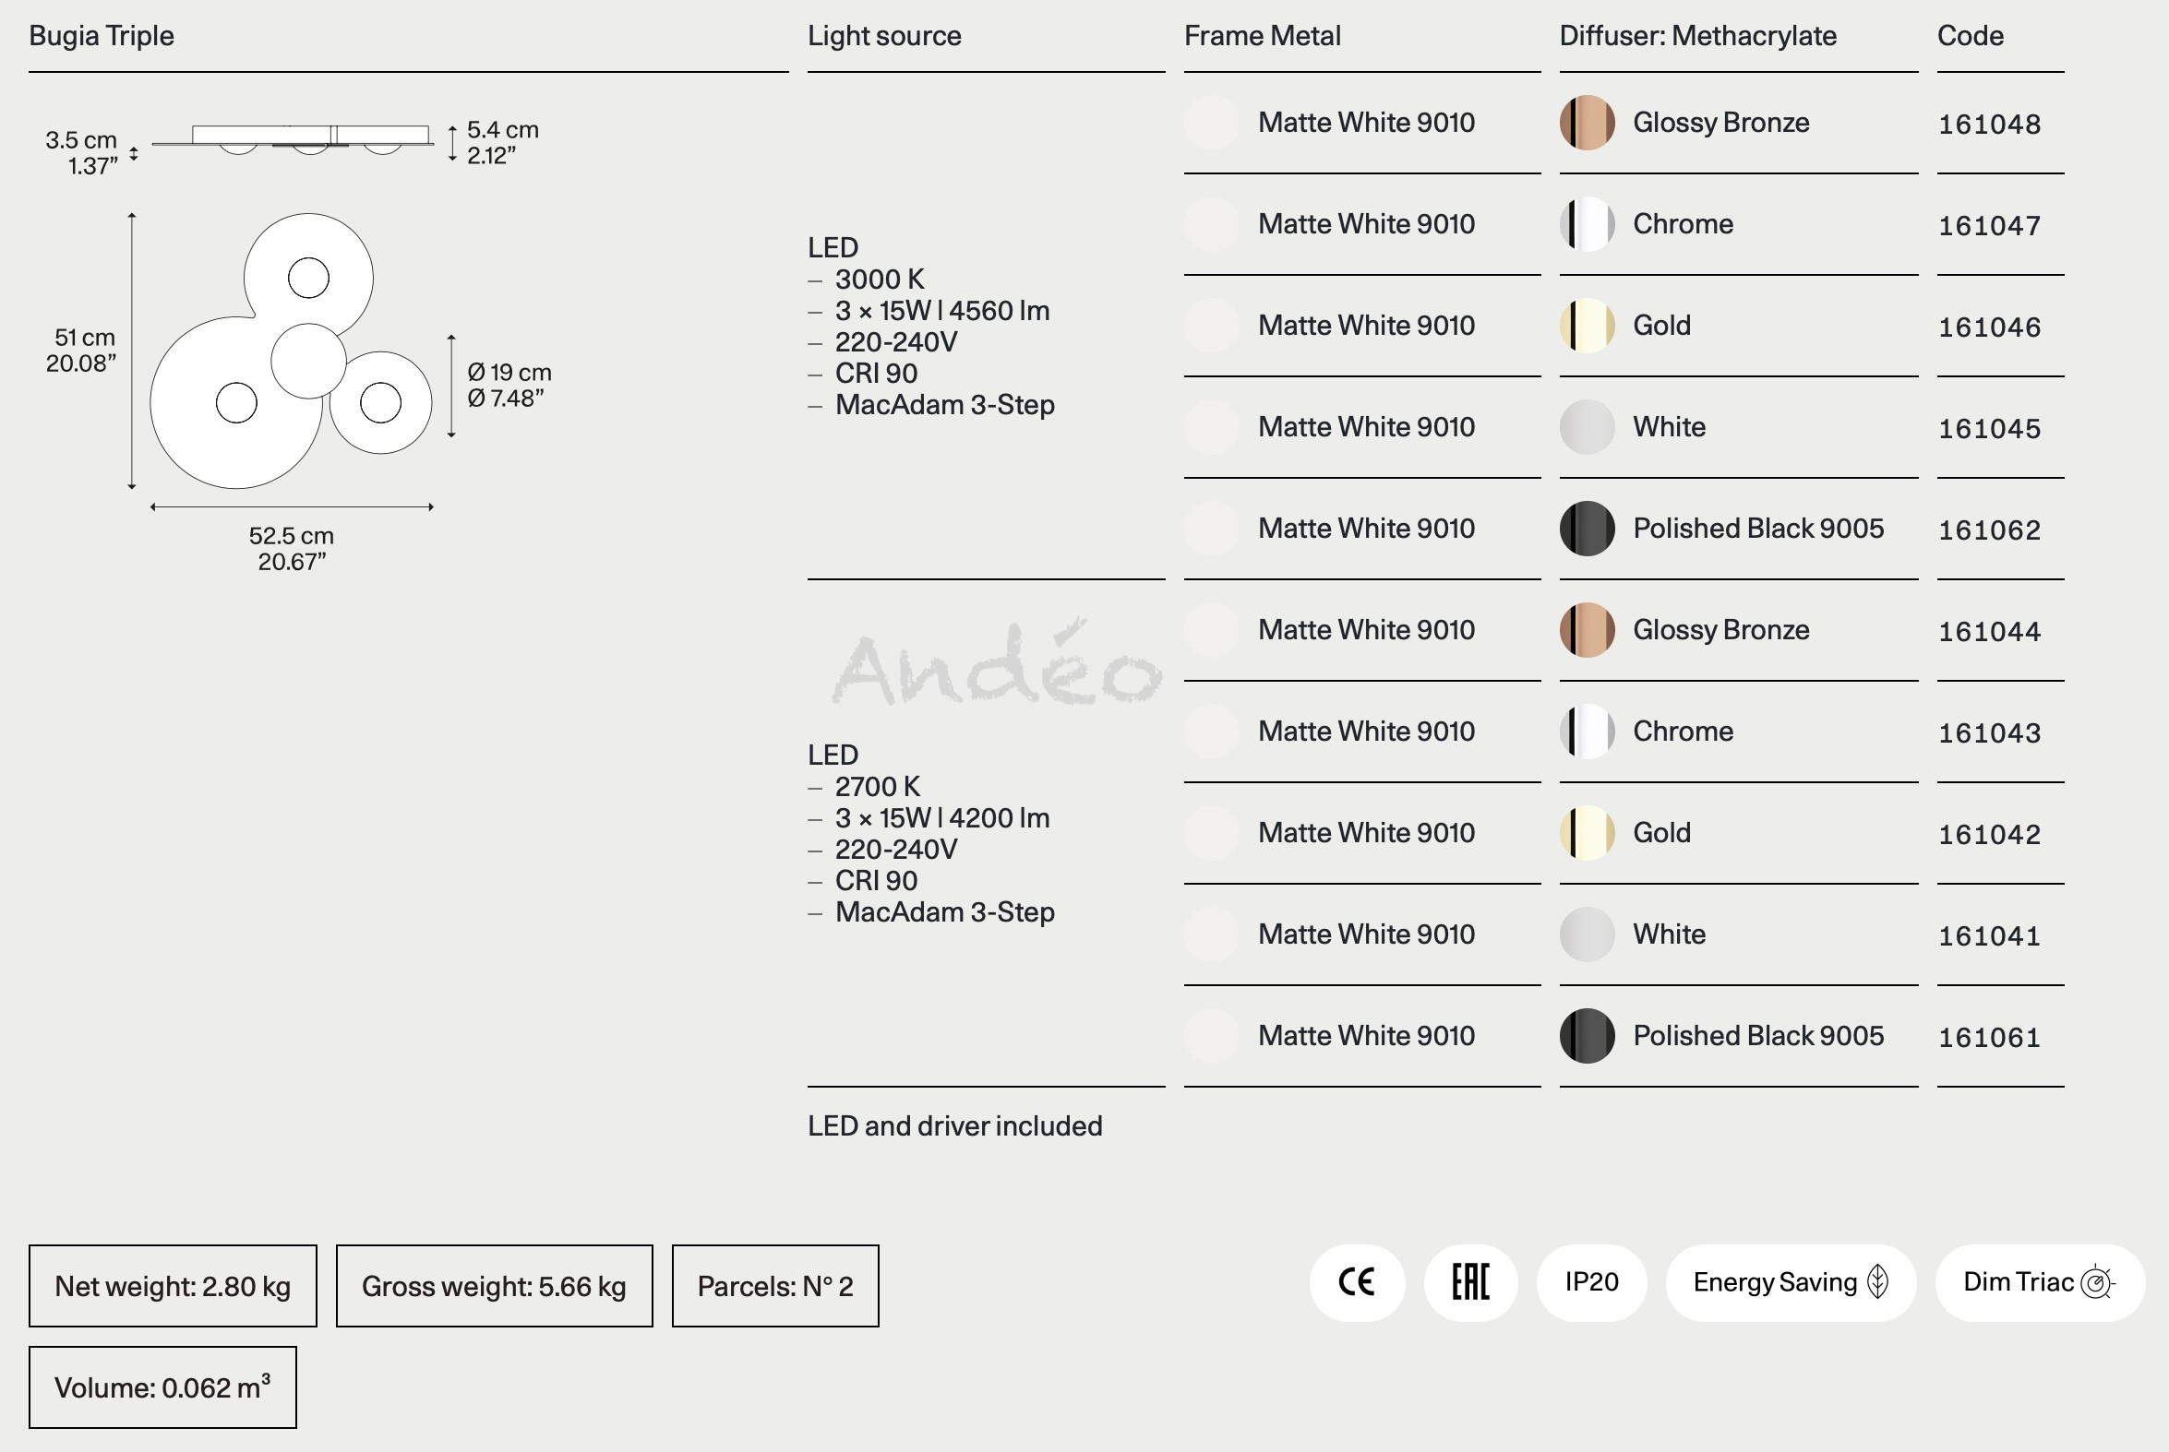Click product code 161061
The height and width of the screenshot is (1452, 2169).
(1989, 1037)
